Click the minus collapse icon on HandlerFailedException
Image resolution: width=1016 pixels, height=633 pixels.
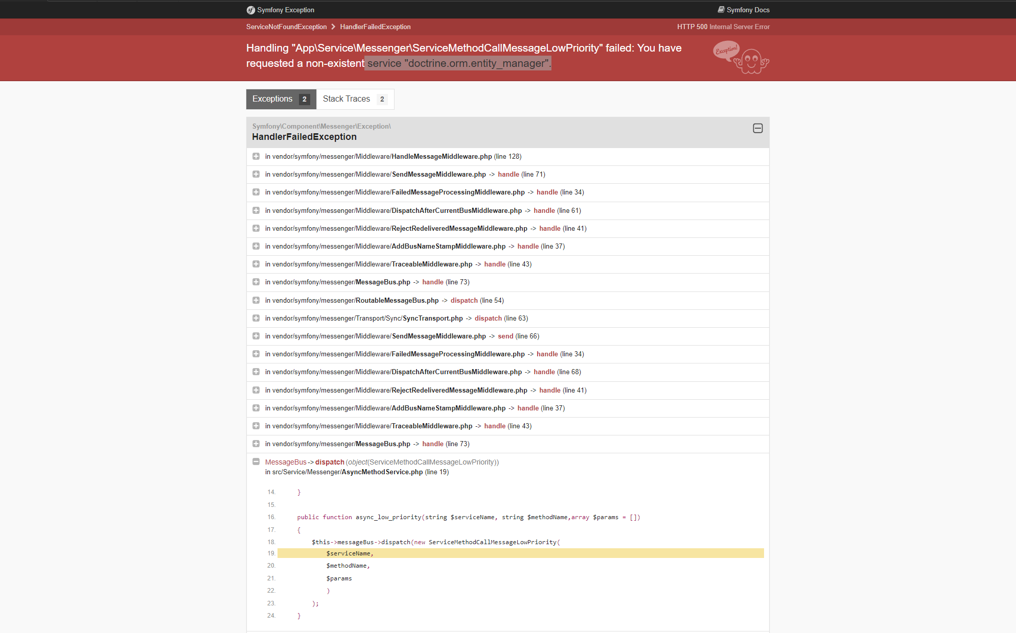757,128
